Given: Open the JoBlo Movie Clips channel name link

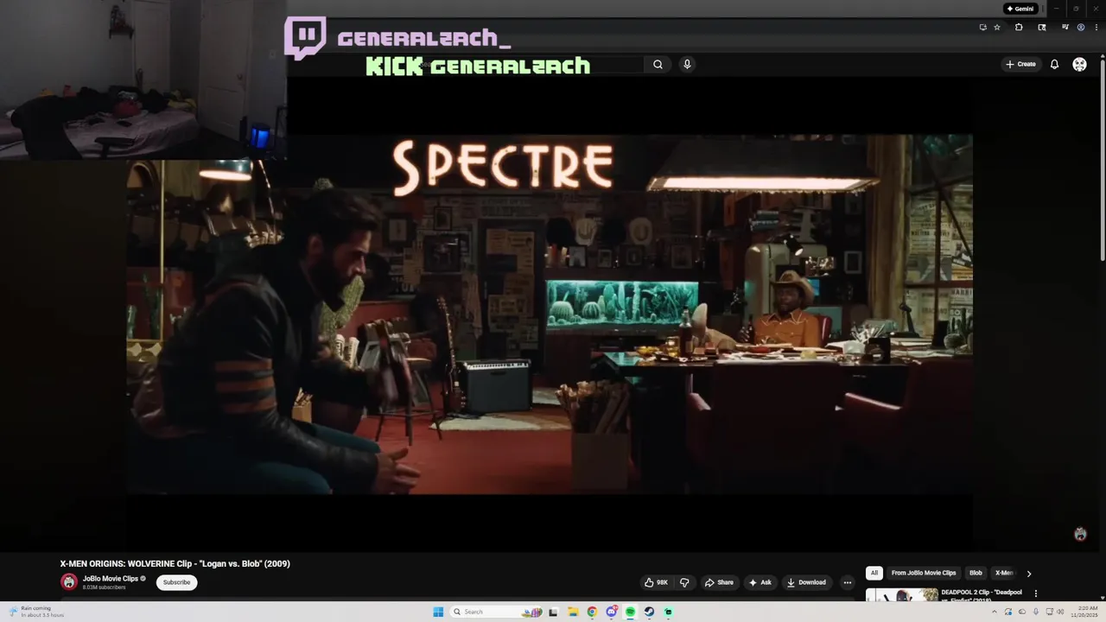Looking at the screenshot, I should [111, 579].
